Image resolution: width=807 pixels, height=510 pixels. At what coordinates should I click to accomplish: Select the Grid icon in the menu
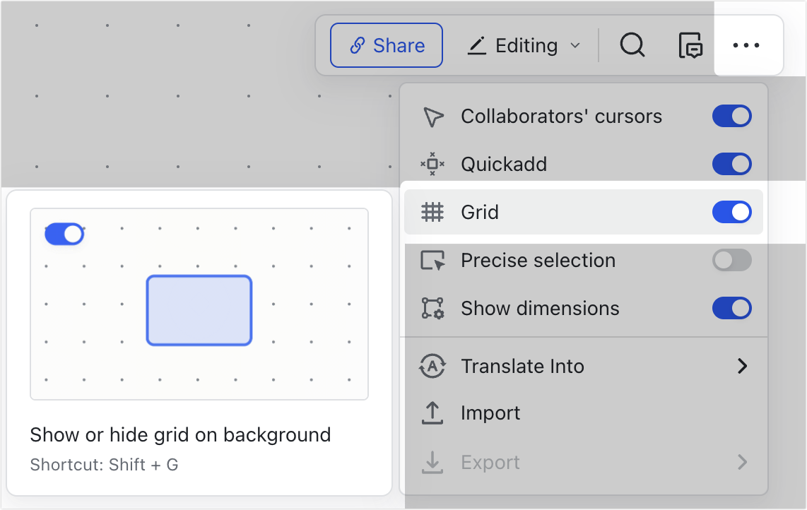(433, 212)
